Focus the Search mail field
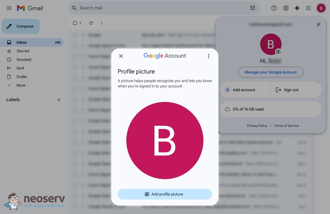This screenshot has height=214, width=330. [x=164, y=8]
